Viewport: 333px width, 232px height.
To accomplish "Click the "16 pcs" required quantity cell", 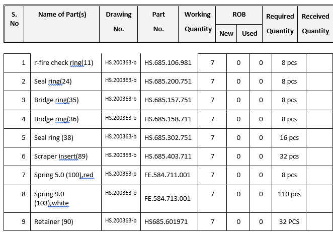I will [x=289, y=138].
